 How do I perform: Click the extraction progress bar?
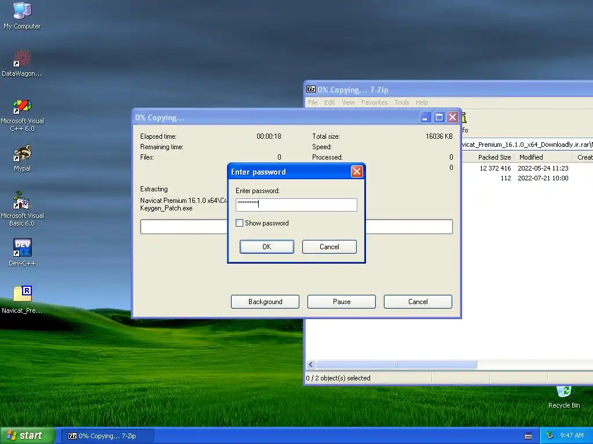[x=296, y=227]
